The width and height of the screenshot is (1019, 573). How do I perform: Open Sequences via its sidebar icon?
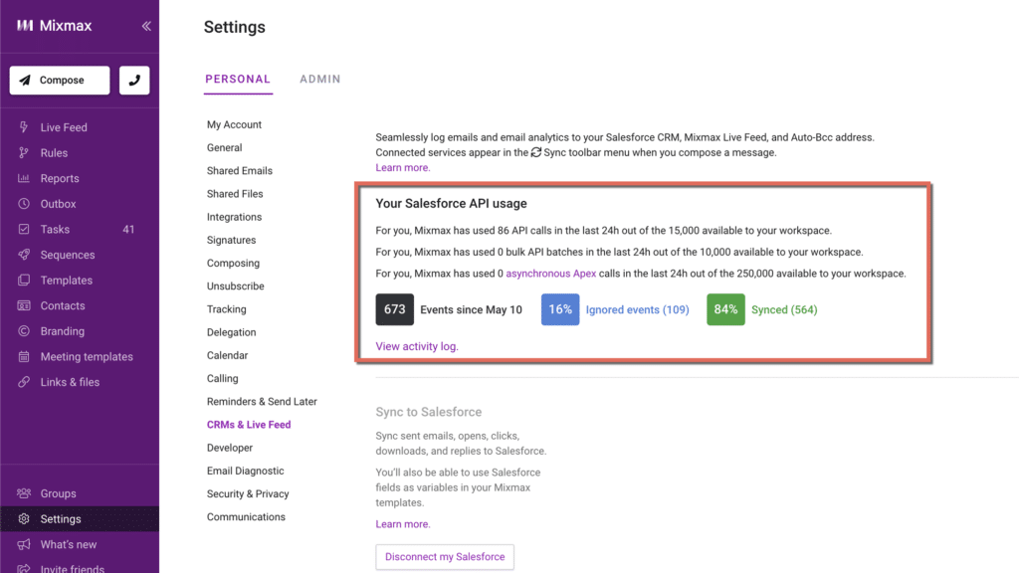coord(23,256)
